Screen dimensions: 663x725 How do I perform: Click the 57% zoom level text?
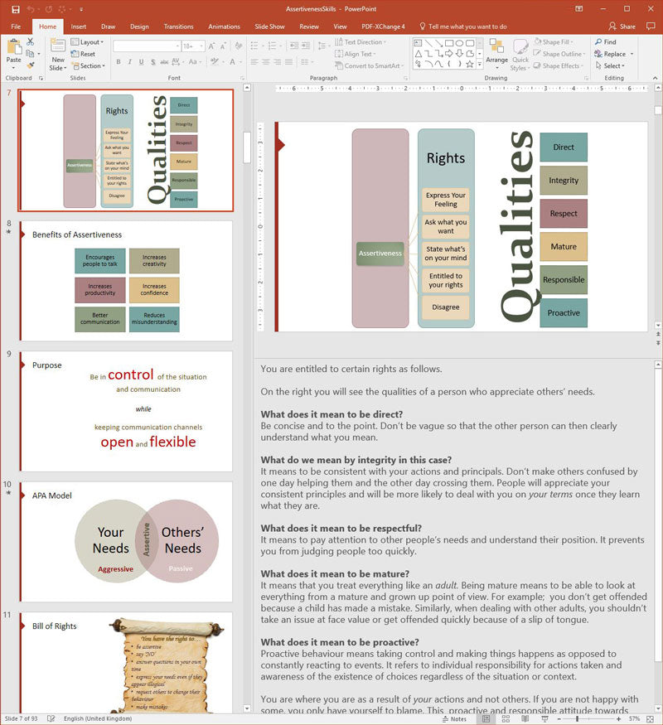[634, 719]
